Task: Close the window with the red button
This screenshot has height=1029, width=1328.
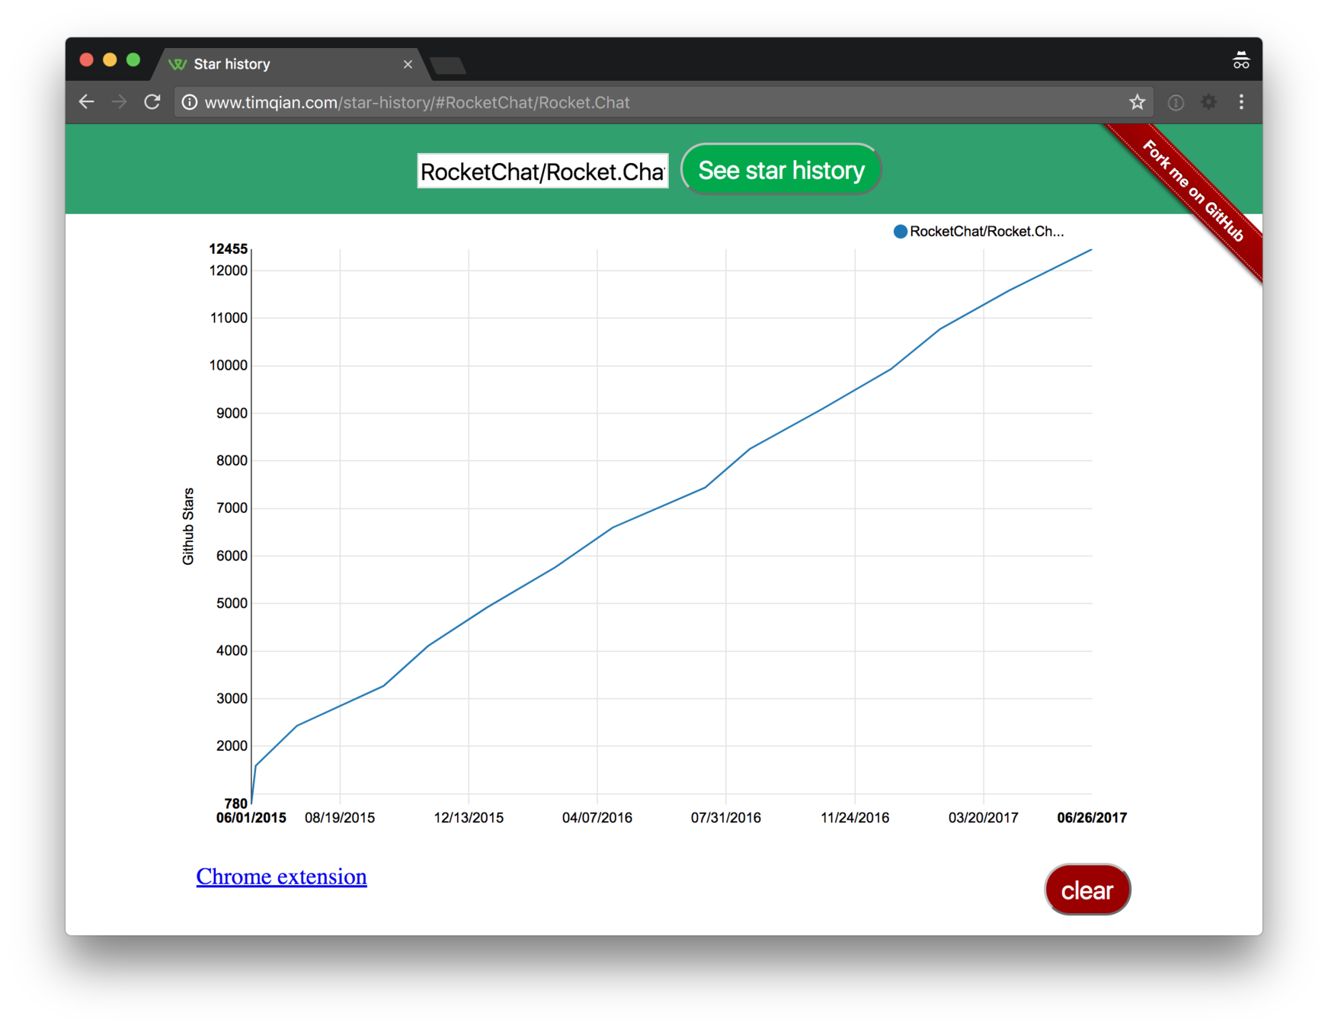Action: (87, 60)
